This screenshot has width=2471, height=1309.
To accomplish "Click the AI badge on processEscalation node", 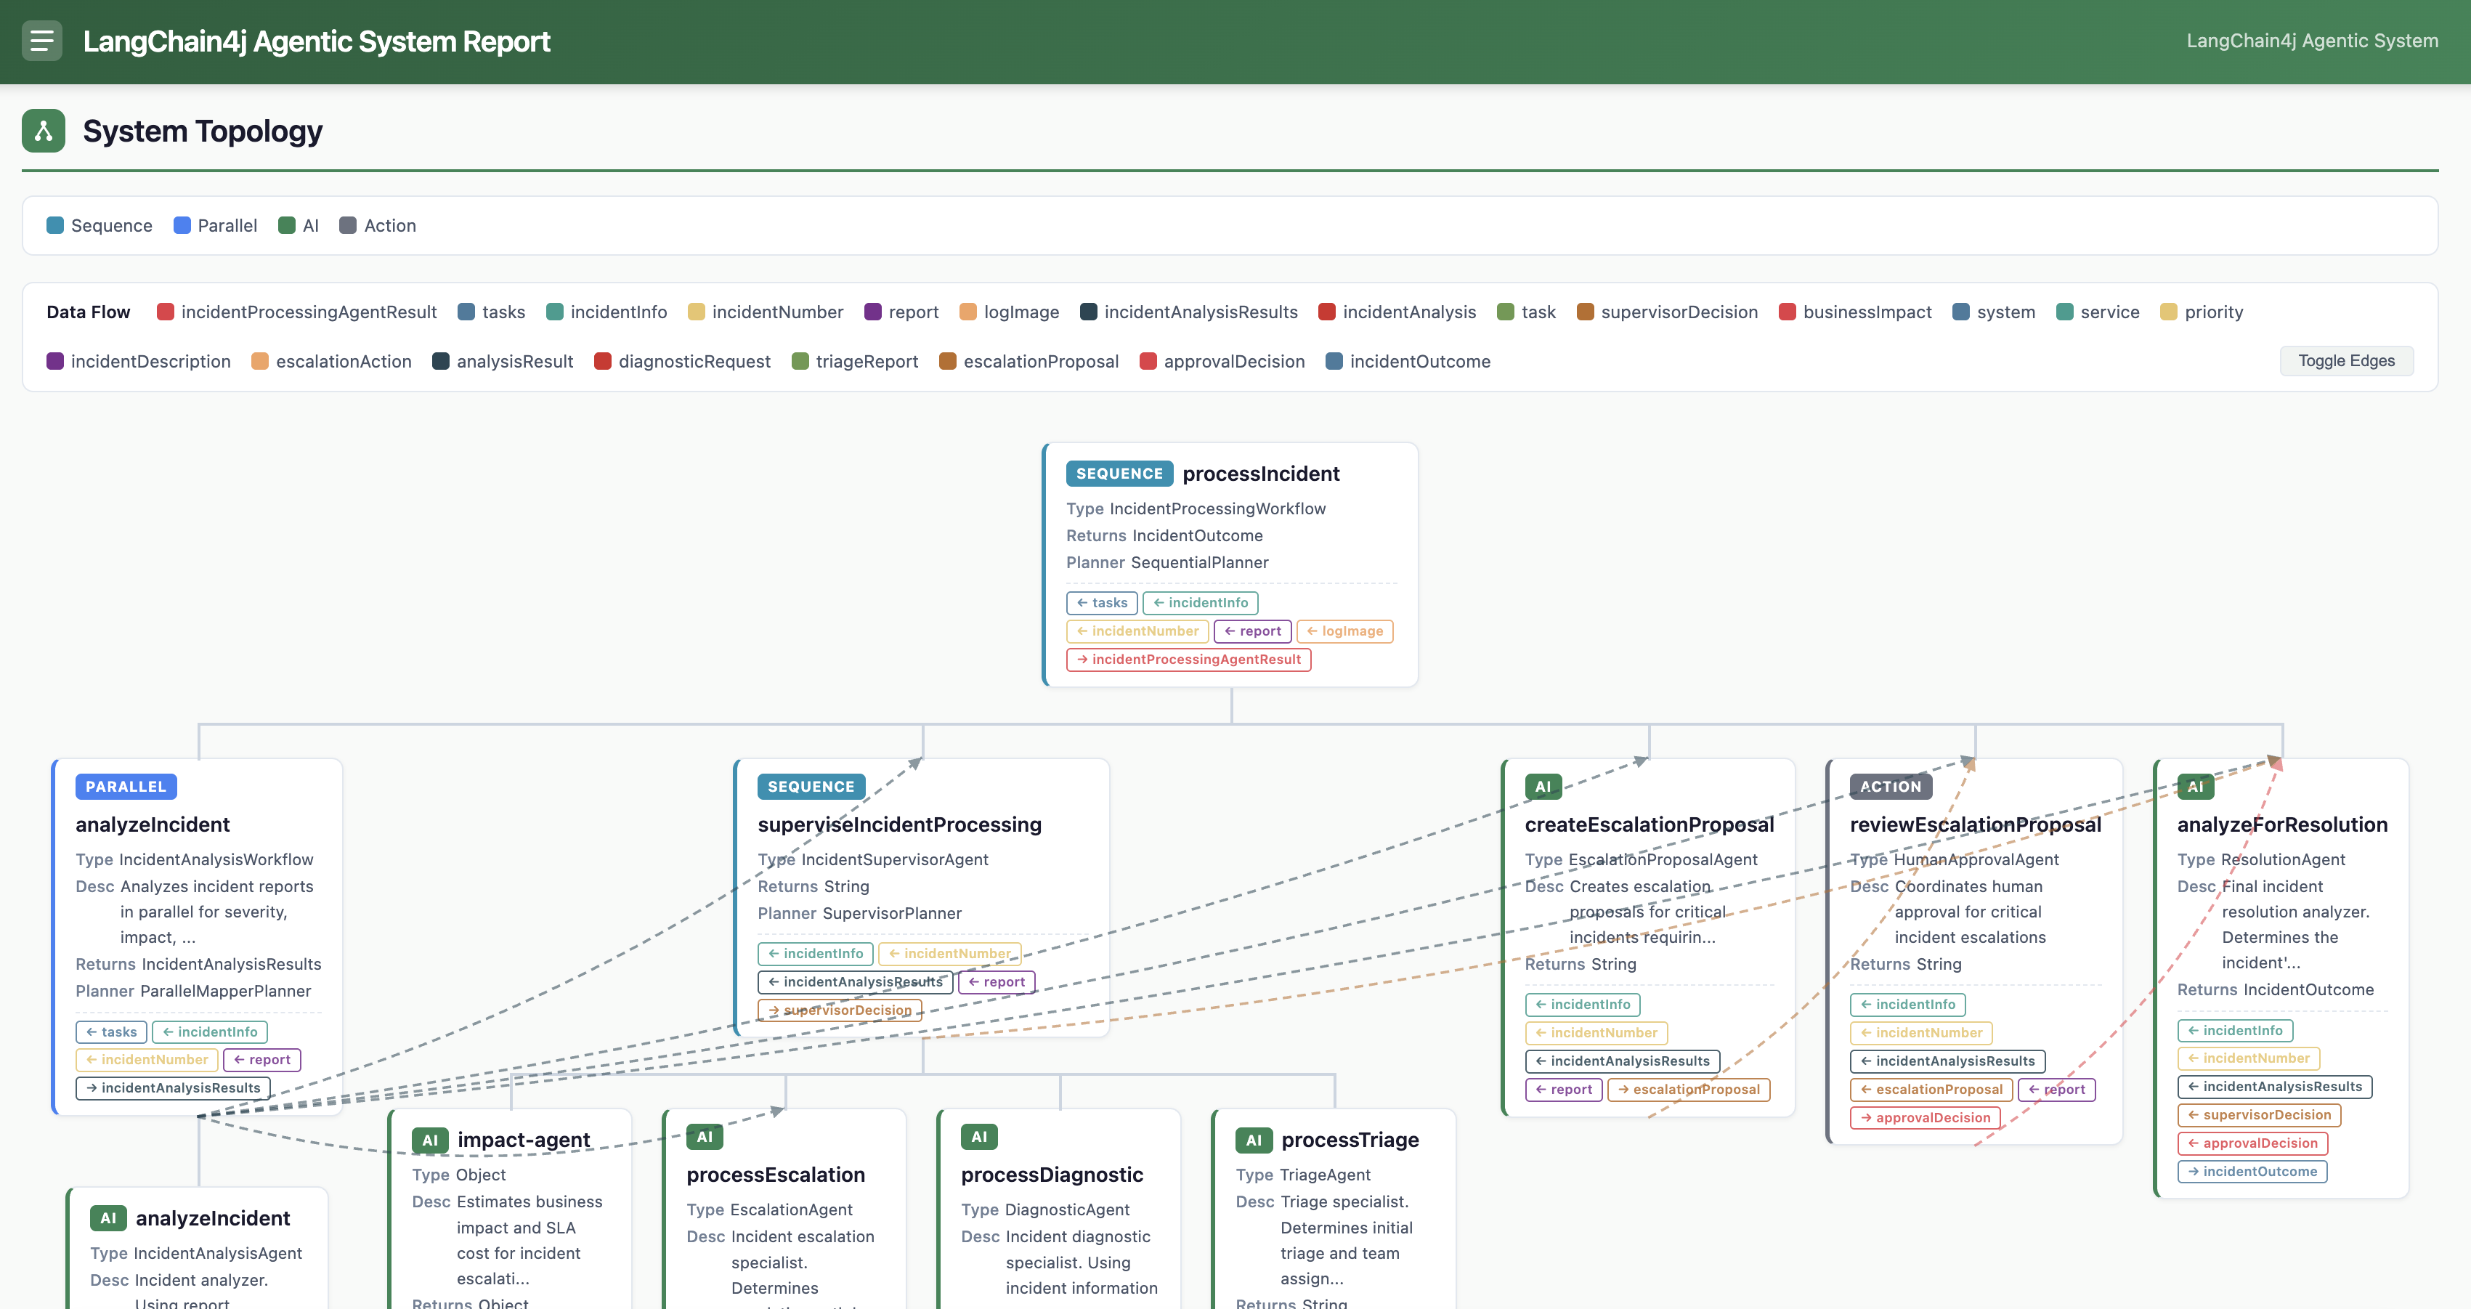I will (704, 1138).
